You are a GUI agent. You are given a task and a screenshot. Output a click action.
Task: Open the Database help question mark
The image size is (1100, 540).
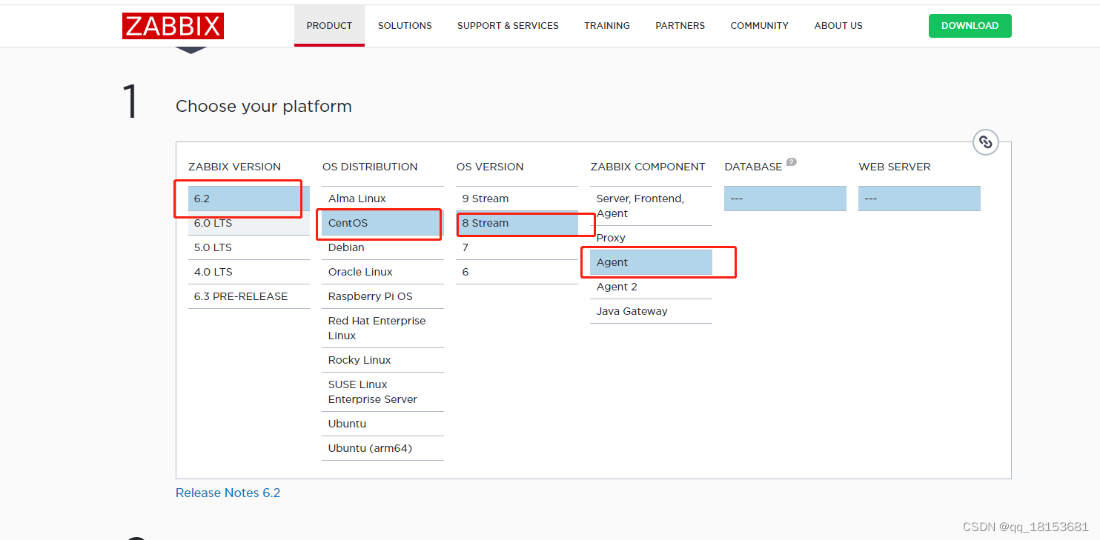point(792,162)
